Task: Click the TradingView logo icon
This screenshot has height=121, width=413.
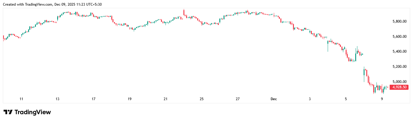Action: click(x=8, y=112)
